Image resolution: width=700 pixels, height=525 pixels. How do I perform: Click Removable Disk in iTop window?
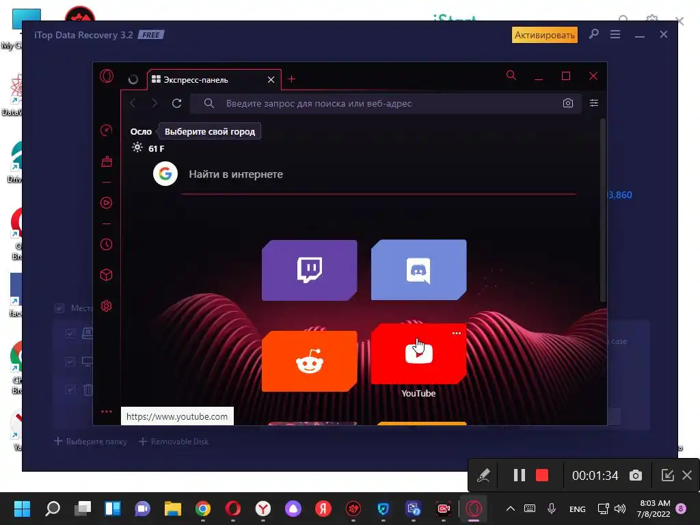pyautogui.click(x=174, y=442)
